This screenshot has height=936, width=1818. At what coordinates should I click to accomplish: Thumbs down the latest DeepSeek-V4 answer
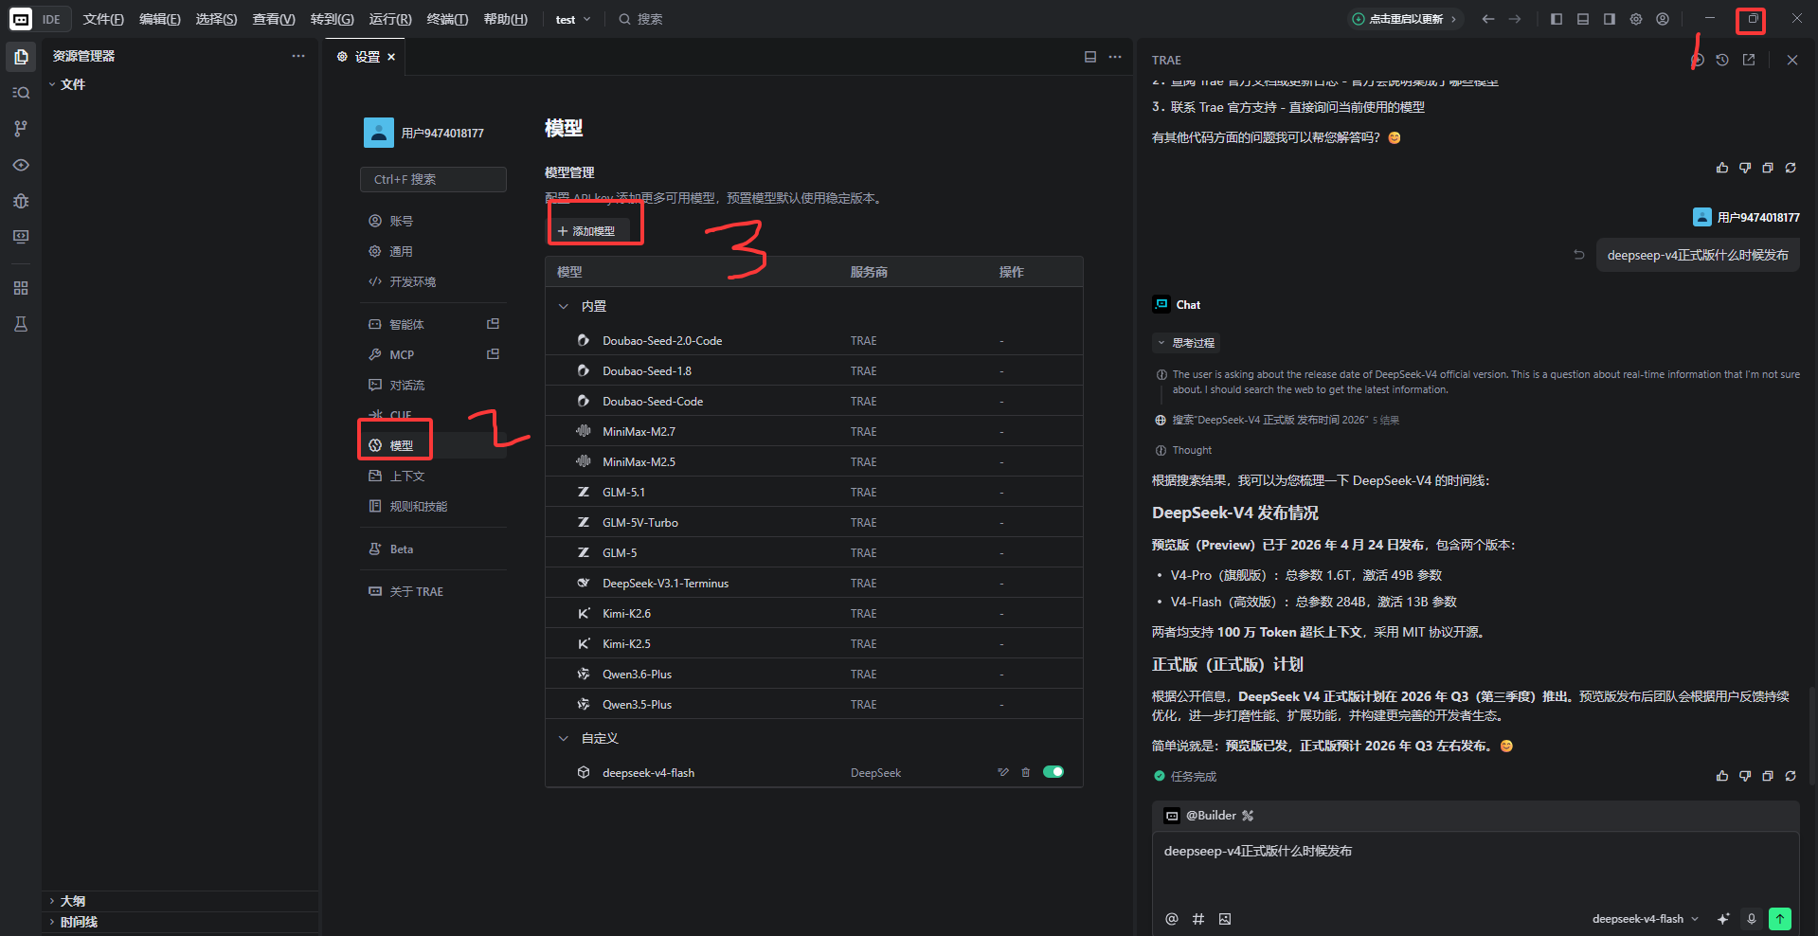(x=1745, y=776)
